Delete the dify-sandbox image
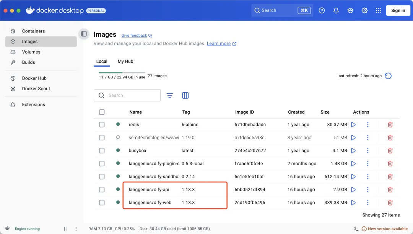 [x=390, y=177]
